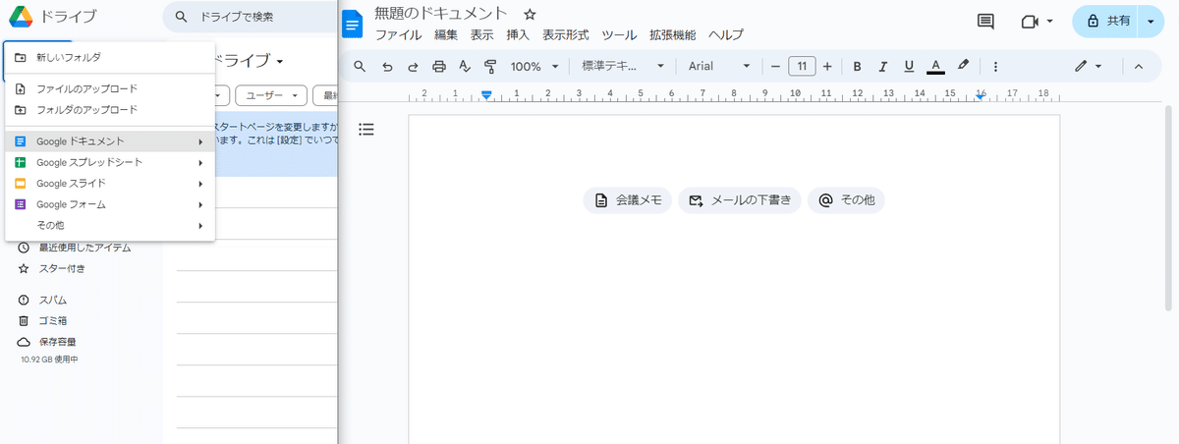Open the zoom 100% dropdown
The image size is (1179, 444).
[x=533, y=66]
